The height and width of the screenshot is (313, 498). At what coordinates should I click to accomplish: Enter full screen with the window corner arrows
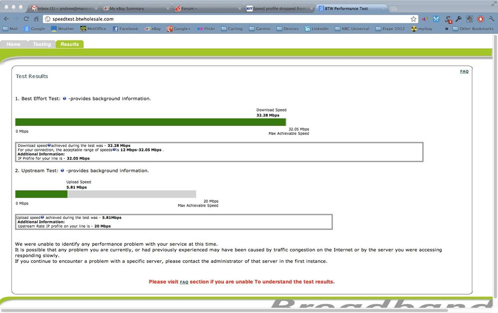click(493, 3)
